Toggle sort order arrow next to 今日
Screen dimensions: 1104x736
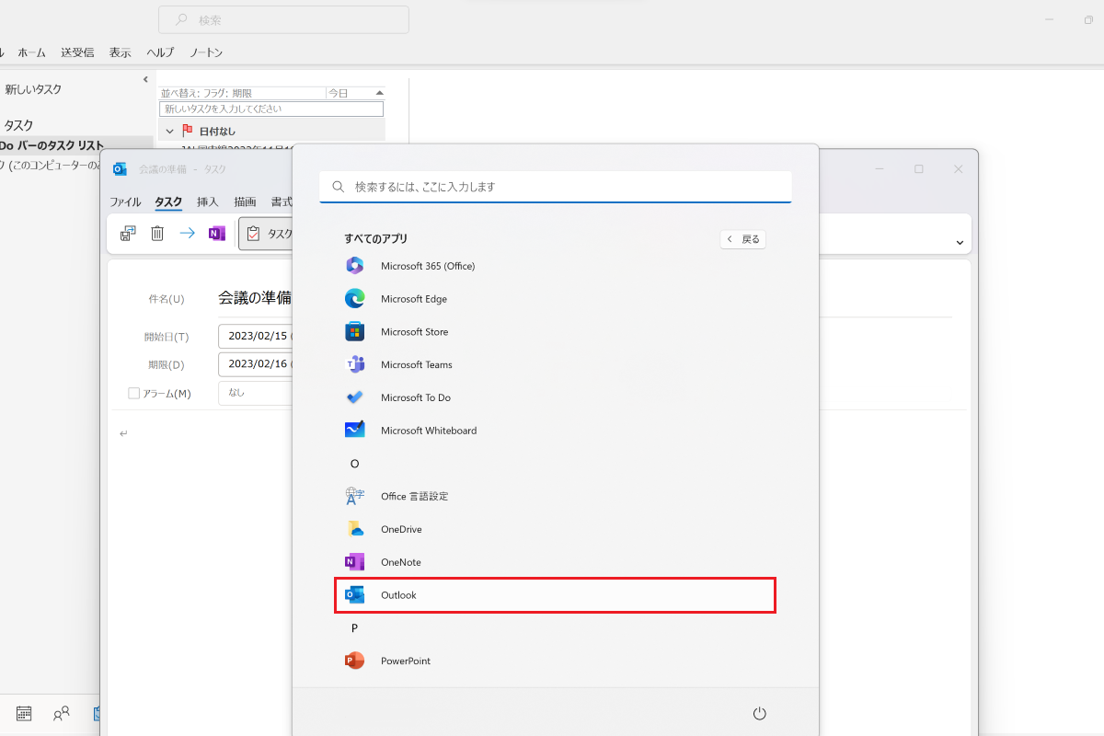[x=379, y=93]
